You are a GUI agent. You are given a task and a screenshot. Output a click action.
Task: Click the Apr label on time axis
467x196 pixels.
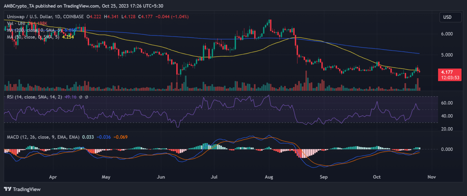click(53, 177)
